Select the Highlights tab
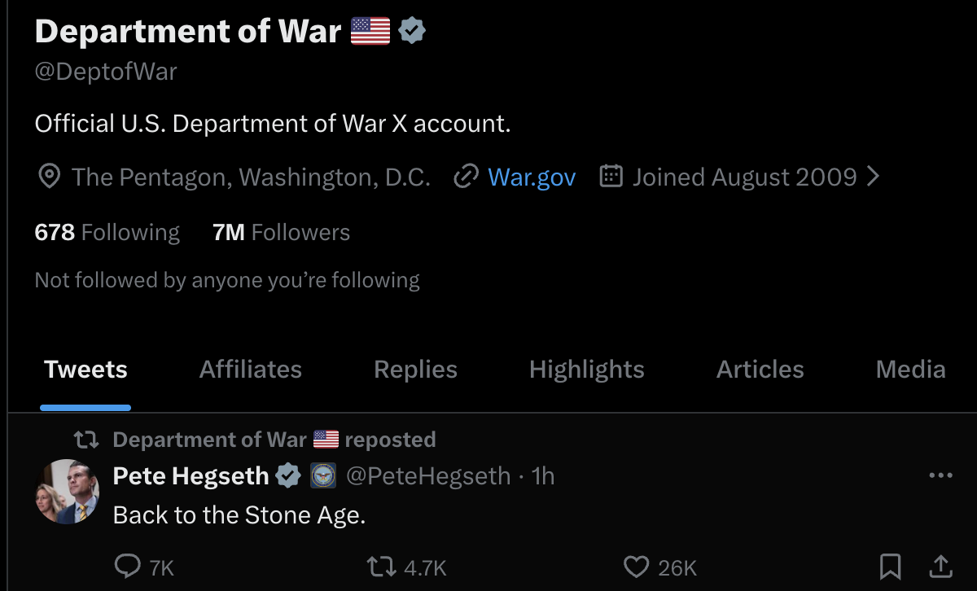The image size is (977, 591). coord(586,370)
